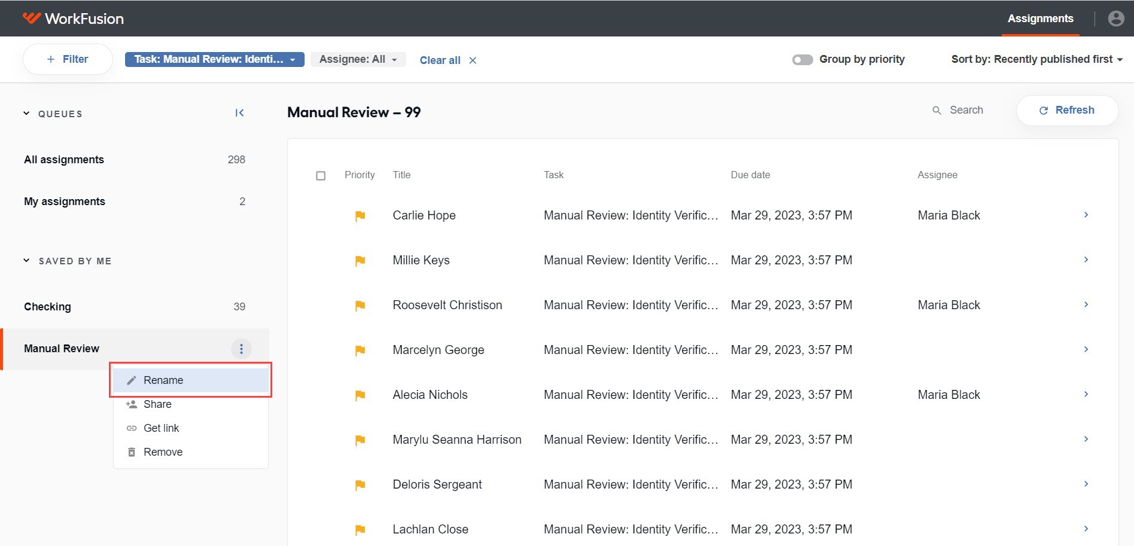1134x546 pixels.
Task: Click Maria Black in Carlie Hope row
Action: [x=949, y=215]
